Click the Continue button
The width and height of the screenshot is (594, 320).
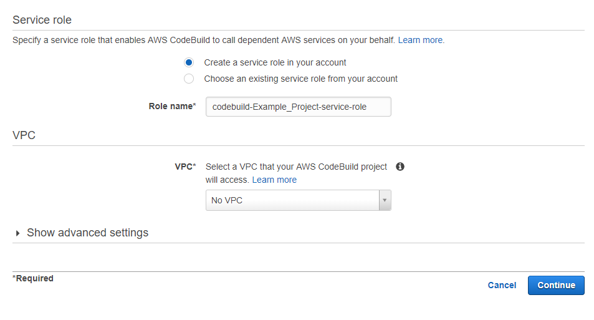[556, 285]
